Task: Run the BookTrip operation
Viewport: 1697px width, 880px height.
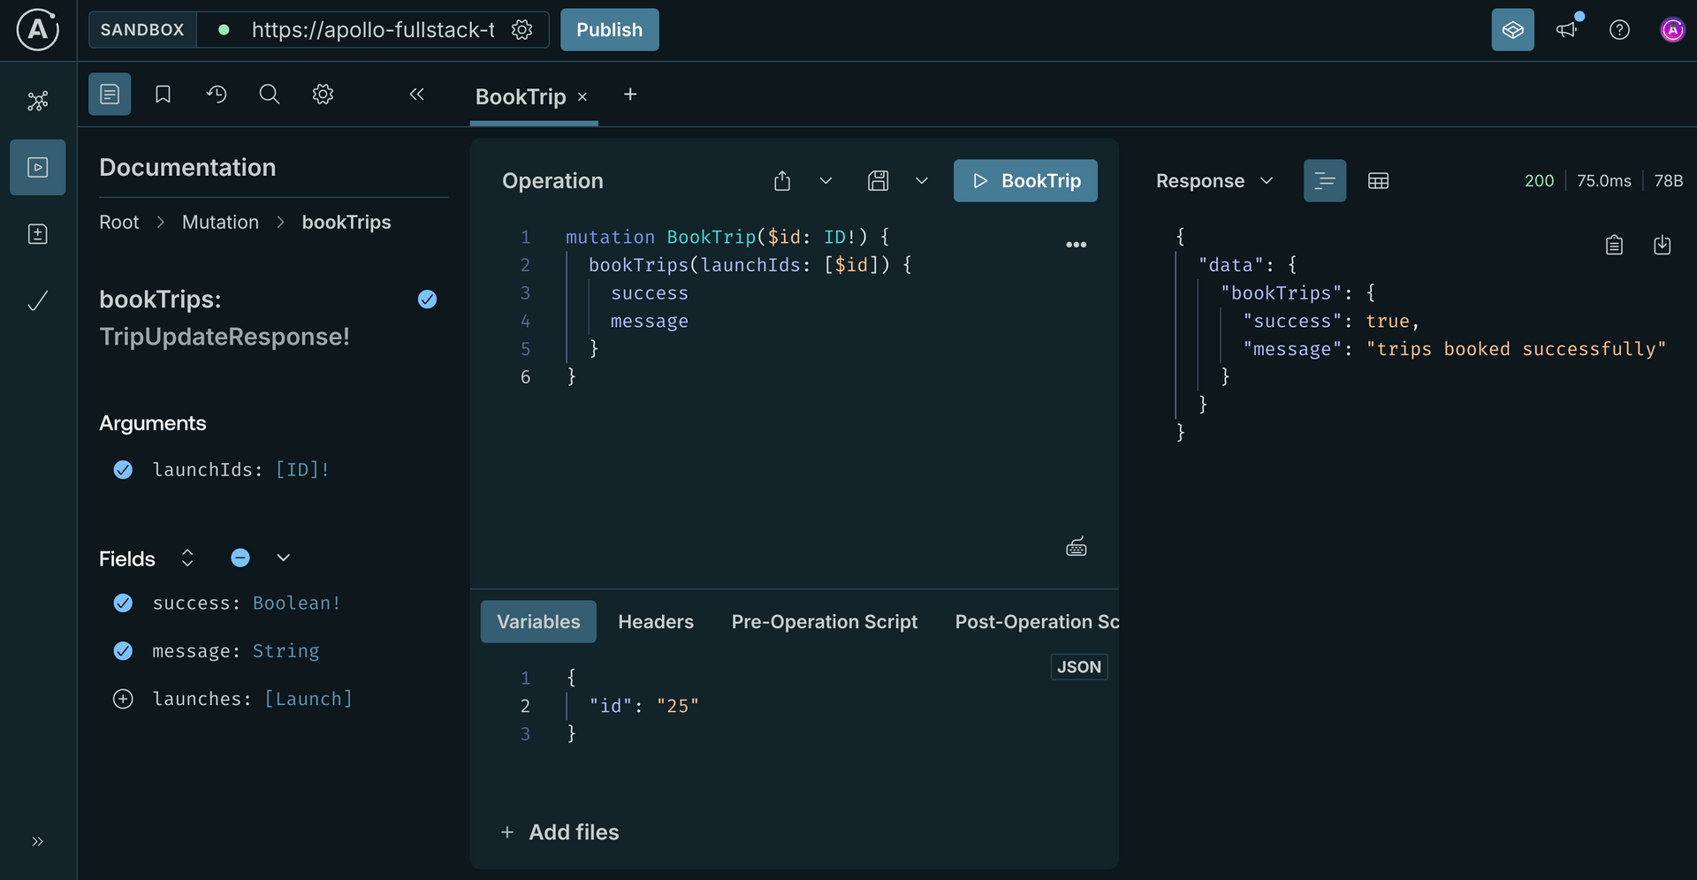Action: 1024,181
